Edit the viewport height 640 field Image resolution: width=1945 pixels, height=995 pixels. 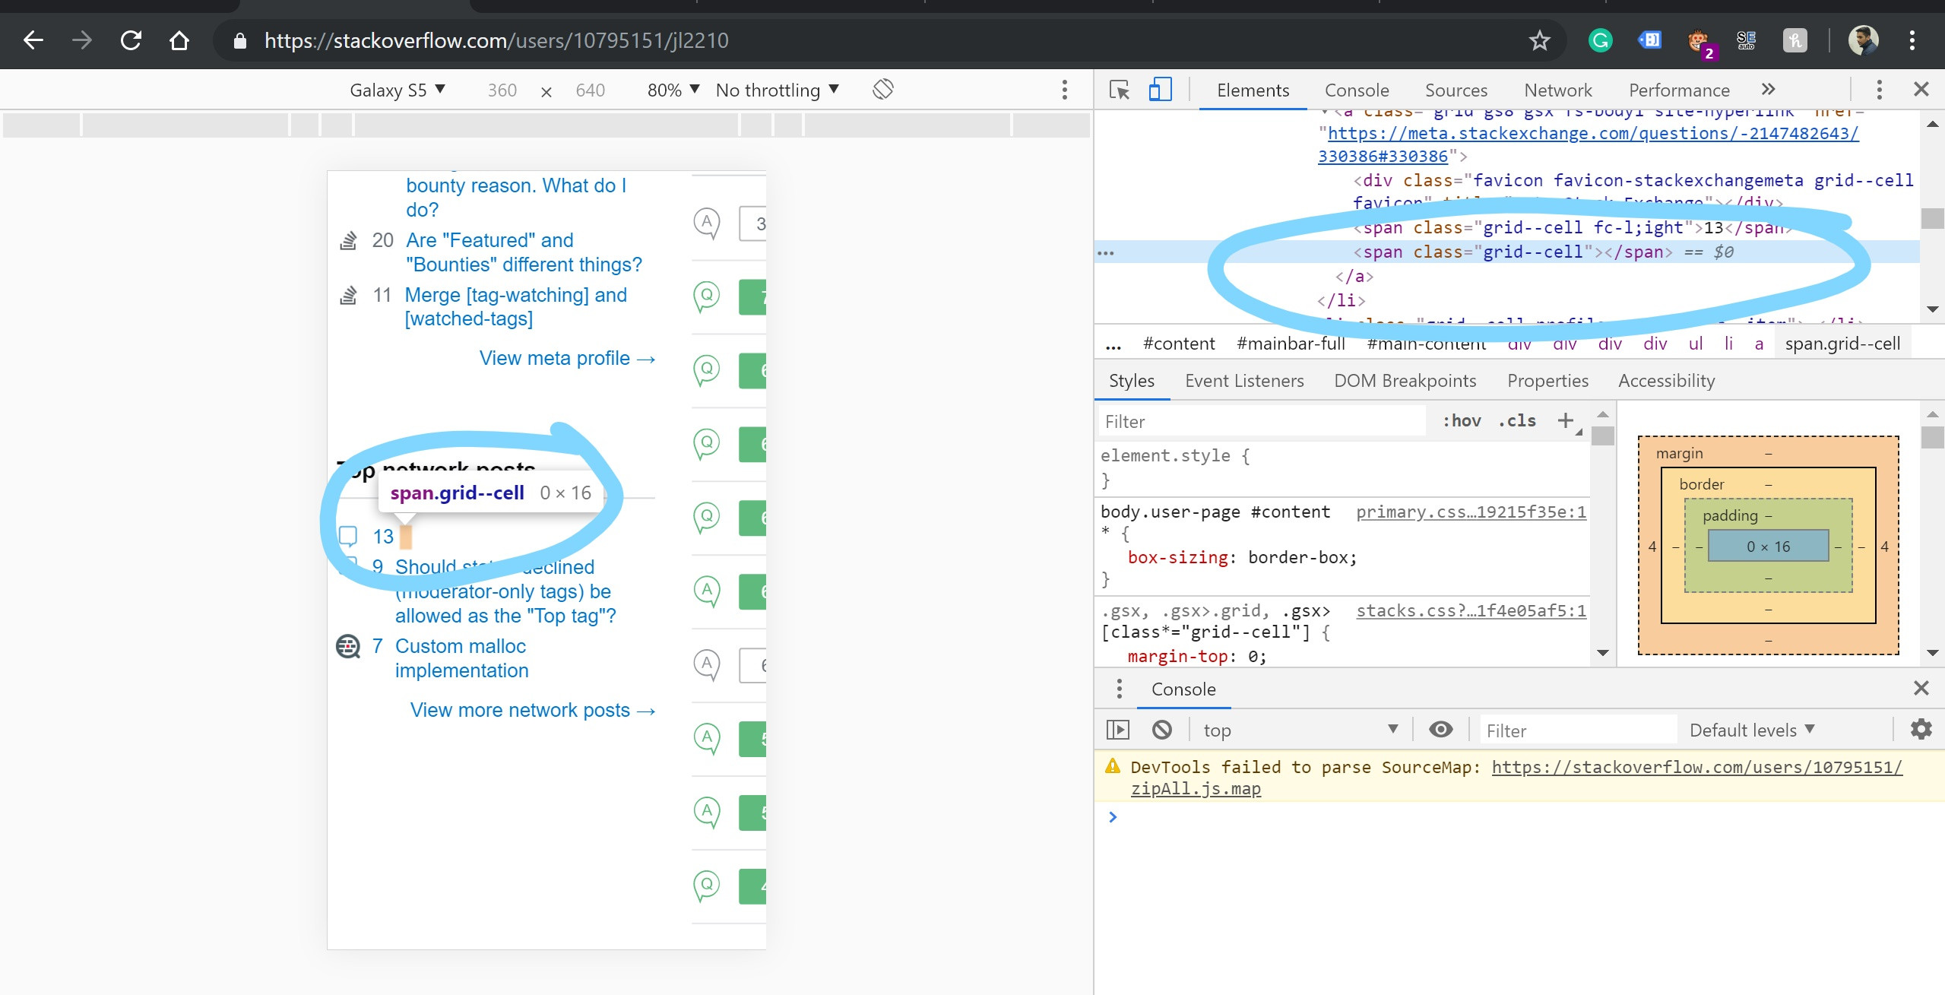click(x=590, y=90)
